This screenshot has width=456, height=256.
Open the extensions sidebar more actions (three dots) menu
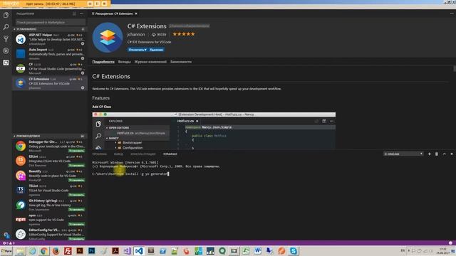(x=82, y=14)
